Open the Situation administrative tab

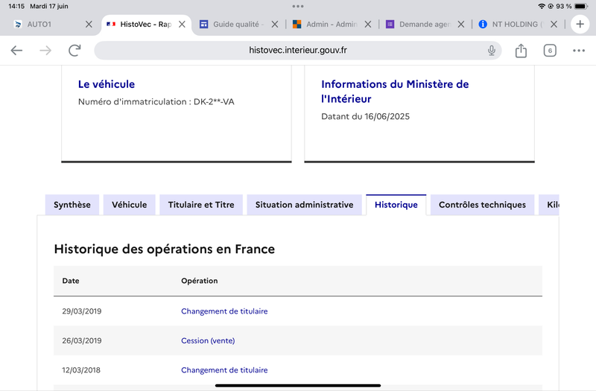pos(304,205)
